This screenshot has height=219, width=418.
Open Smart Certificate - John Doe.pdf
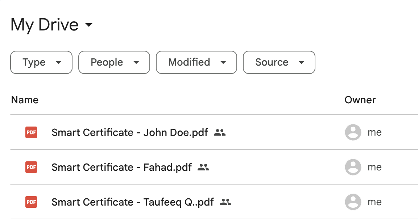[130, 132]
